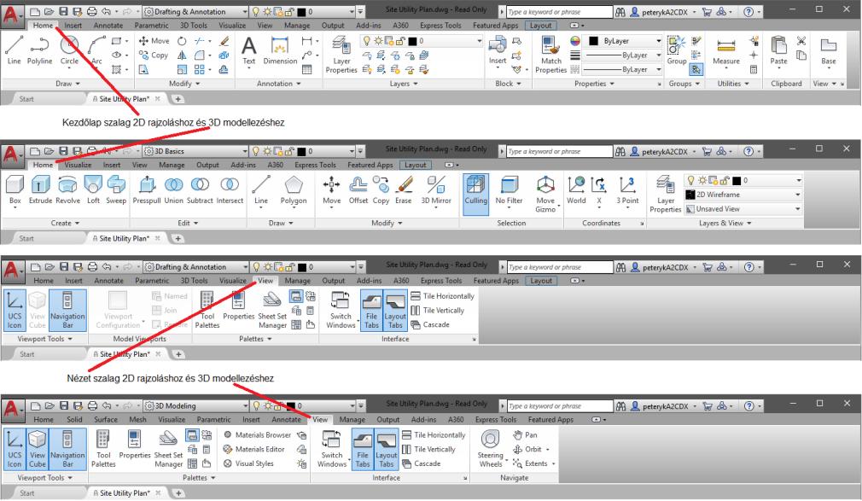Toggle File Tabs in the 3D Modeling ribbon

(363, 449)
